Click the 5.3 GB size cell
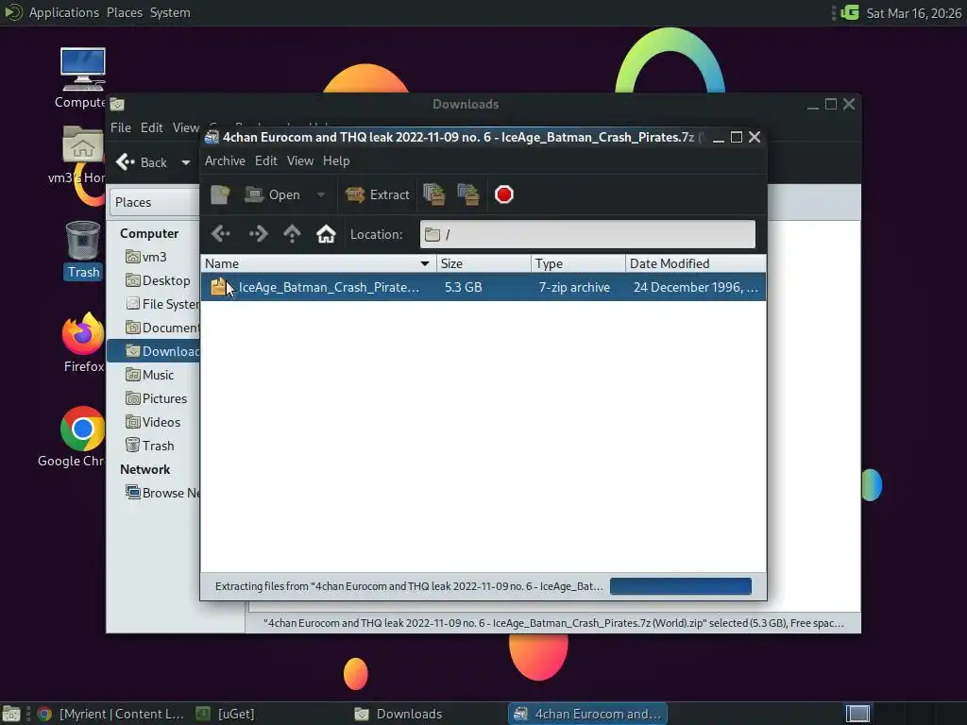967x725 pixels. (x=463, y=287)
